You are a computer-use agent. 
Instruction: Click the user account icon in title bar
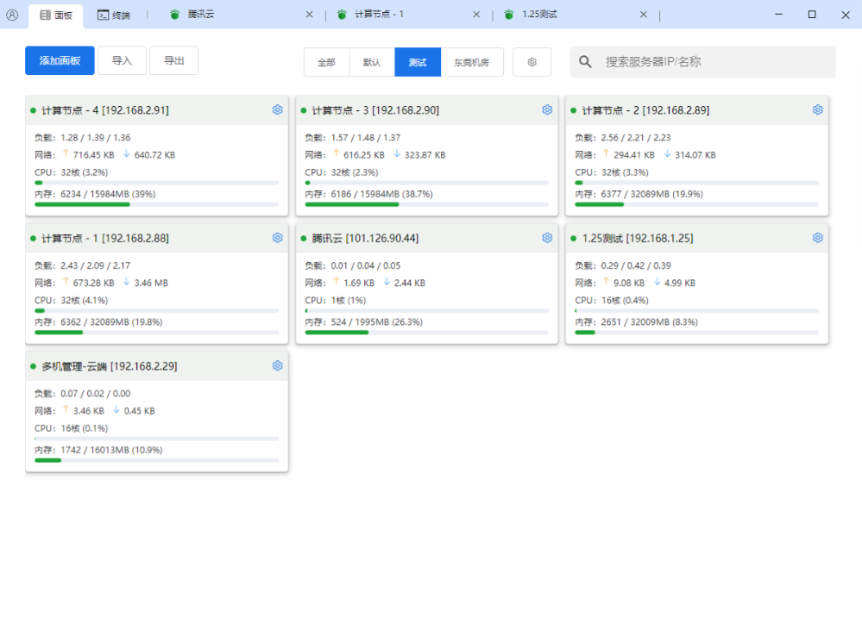(12, 15)
